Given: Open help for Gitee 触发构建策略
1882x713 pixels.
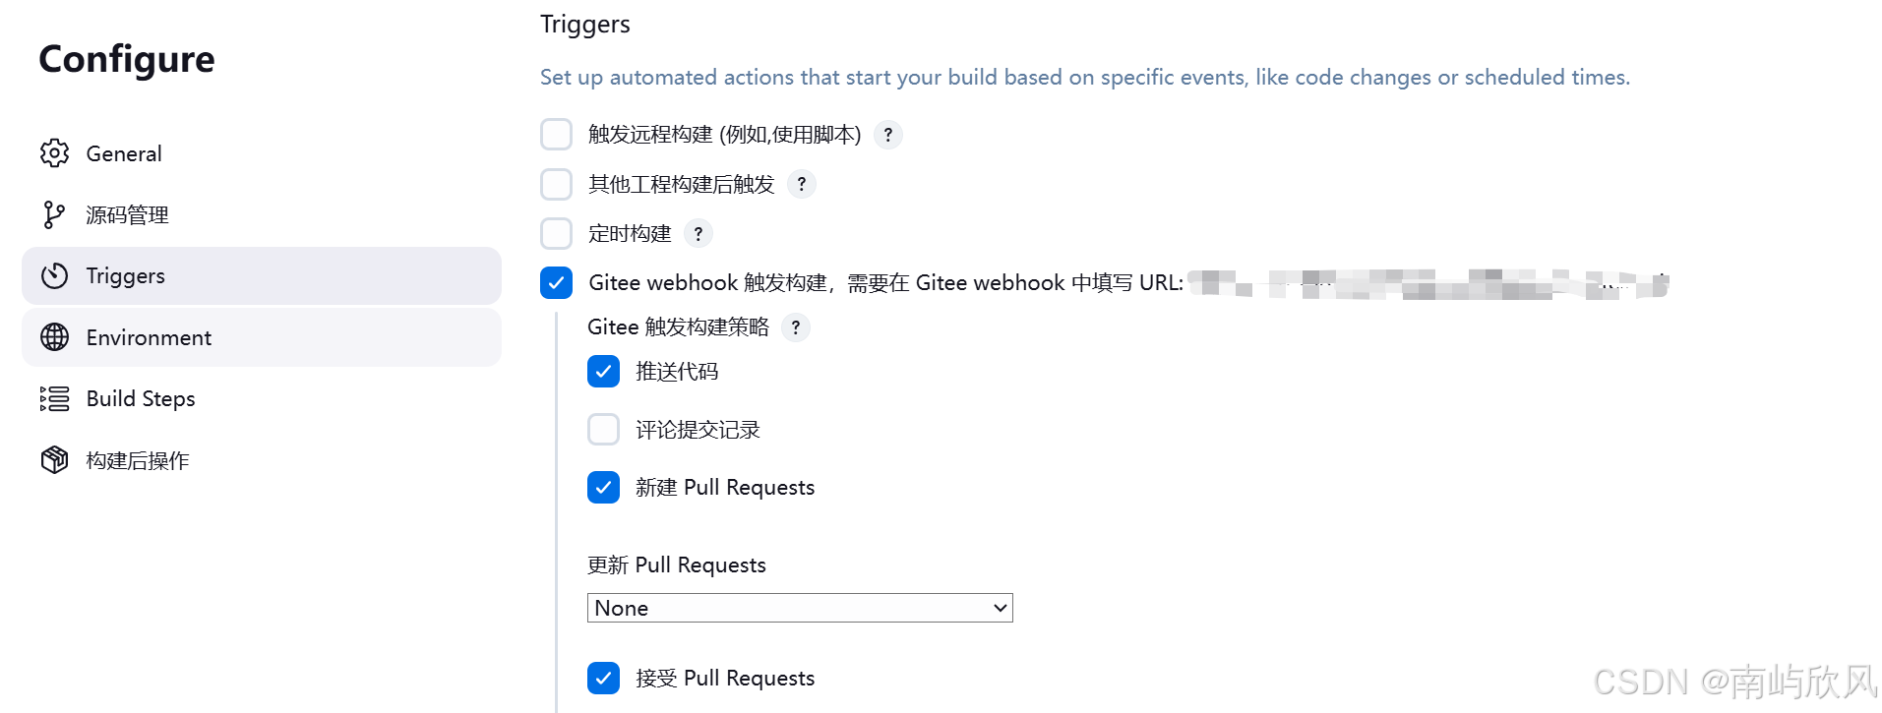Looking at the screenshot, I should [796, 327].
